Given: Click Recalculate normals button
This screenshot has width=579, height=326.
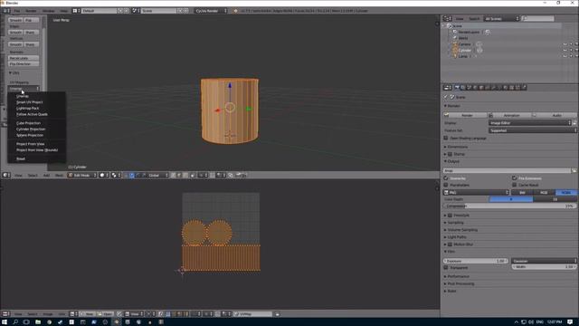Looking at the screenshot, I should [24, 58].
